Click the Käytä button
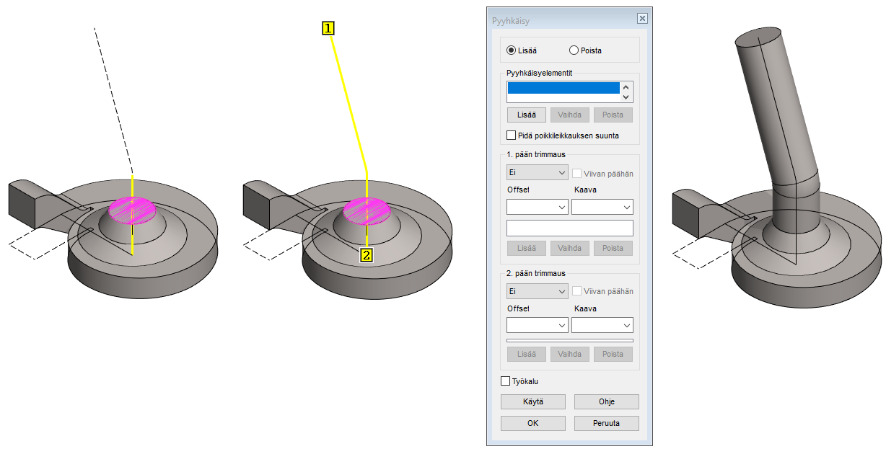Screen dimensions: 886x449 pyautogui.click(x=532, y=401)
